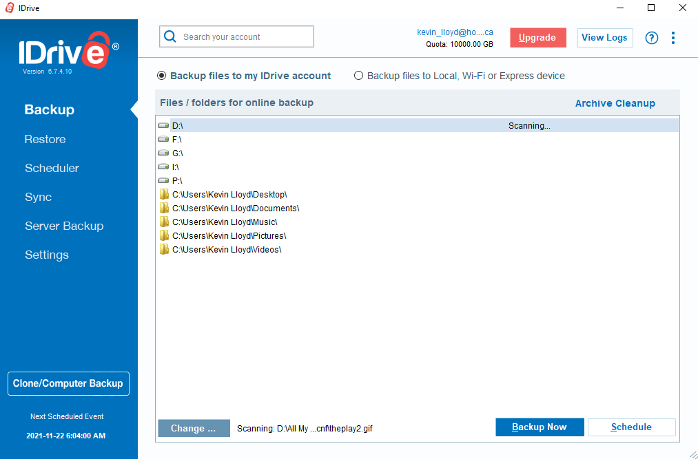Click the Change ... button

coord(194,428)
